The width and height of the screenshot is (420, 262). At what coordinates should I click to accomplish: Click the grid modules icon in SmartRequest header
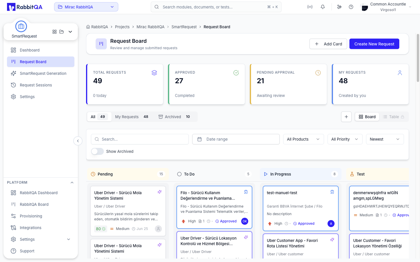(55, 32)
